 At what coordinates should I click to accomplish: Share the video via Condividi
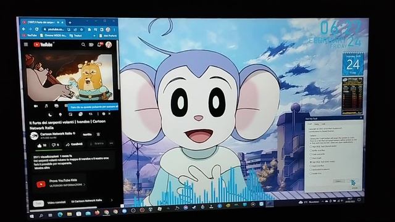(x=74, y=144)
